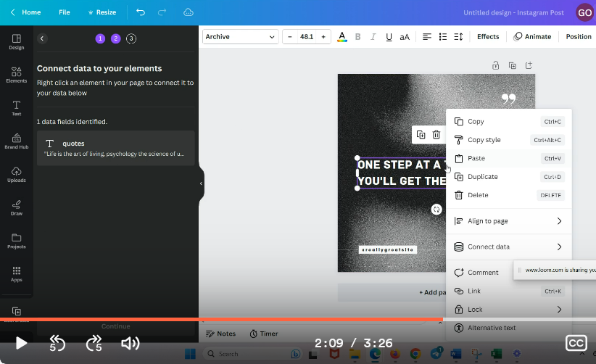
Task: Lock the page using padlock icon
Action: click(496, 65)
